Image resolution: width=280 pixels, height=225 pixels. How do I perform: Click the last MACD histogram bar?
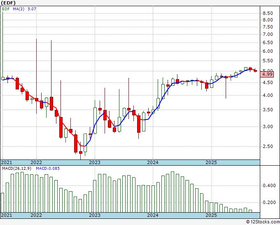(x=250, y=211)
